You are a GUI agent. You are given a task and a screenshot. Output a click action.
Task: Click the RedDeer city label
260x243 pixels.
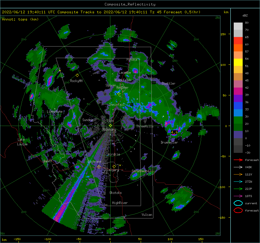122,88
